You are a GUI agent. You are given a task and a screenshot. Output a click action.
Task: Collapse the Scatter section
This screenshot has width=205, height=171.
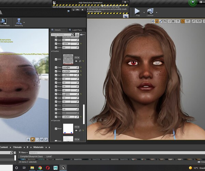[52, 51]
